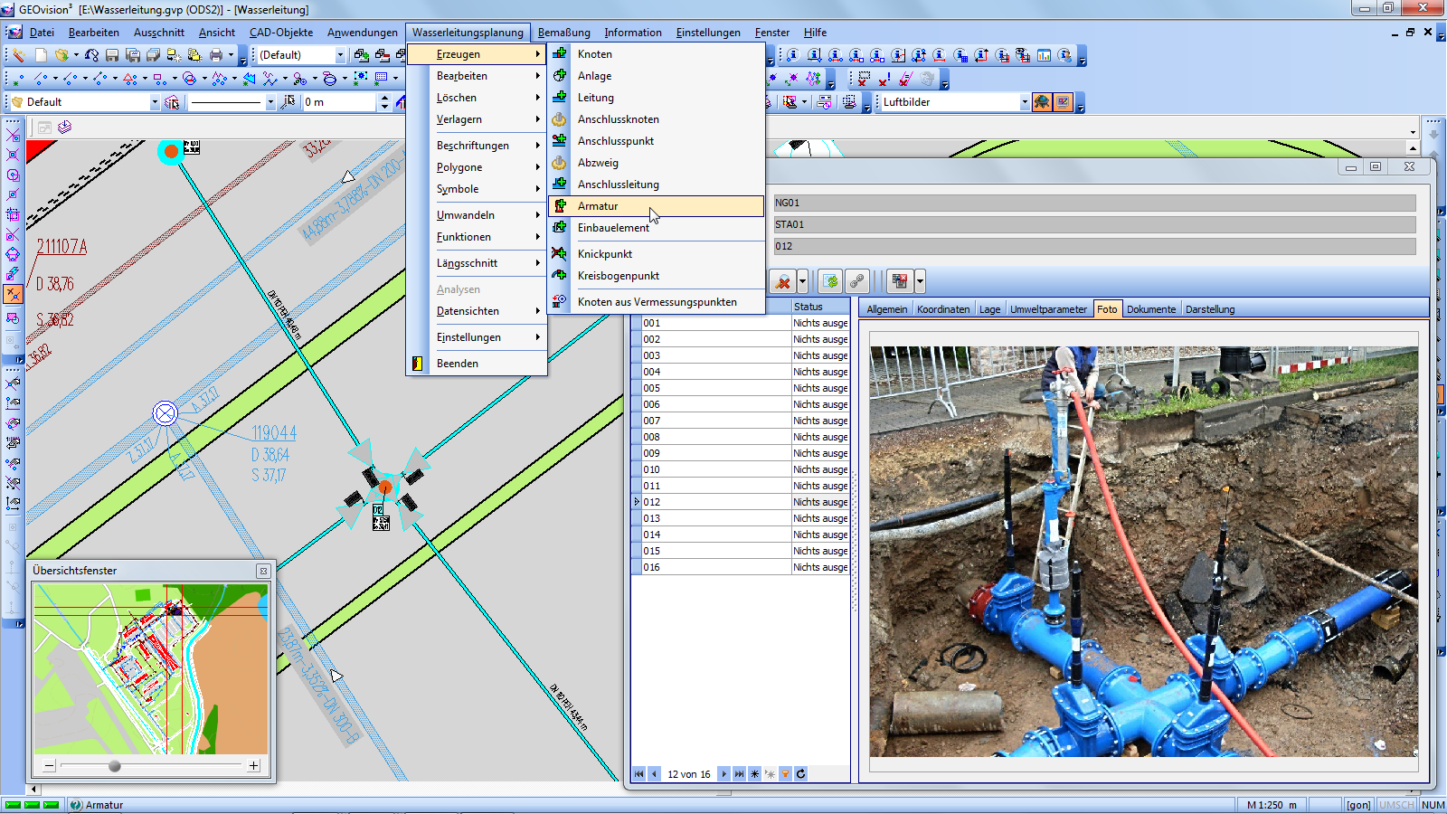1447x814 pixels.
Task: Click the single-diskette save project icon
Action: point(112,55)
